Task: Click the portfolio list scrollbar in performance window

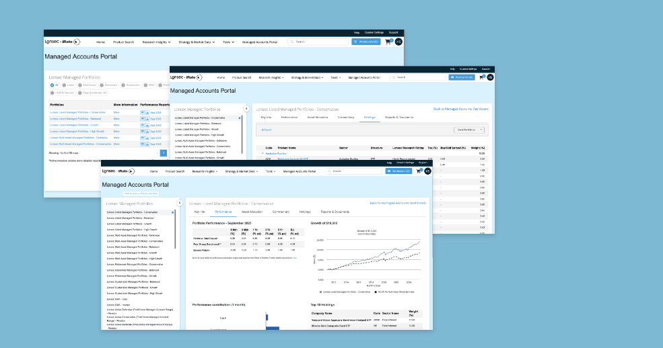Action: tap(175, 230)
